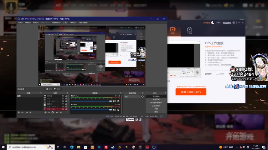Mute 麦克风/Aux with the speaker icon
The image size is (268, 150).
point(114,101)
